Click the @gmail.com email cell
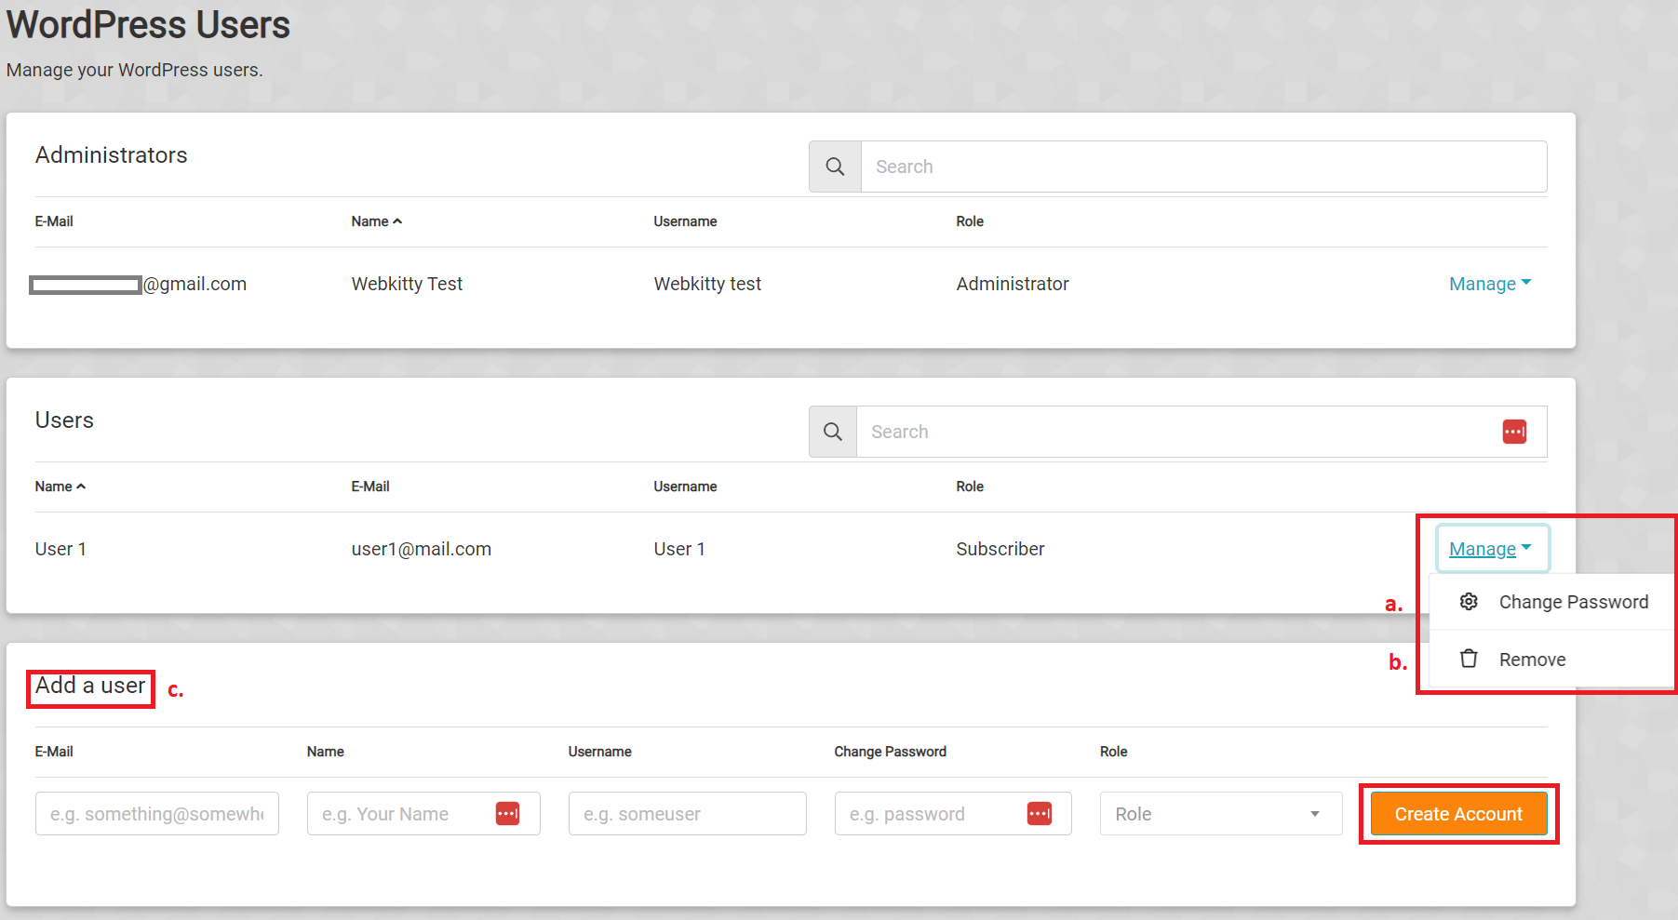 139,284
